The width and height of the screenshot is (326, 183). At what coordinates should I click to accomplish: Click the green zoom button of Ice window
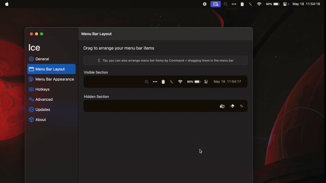[x=42, y=34]
